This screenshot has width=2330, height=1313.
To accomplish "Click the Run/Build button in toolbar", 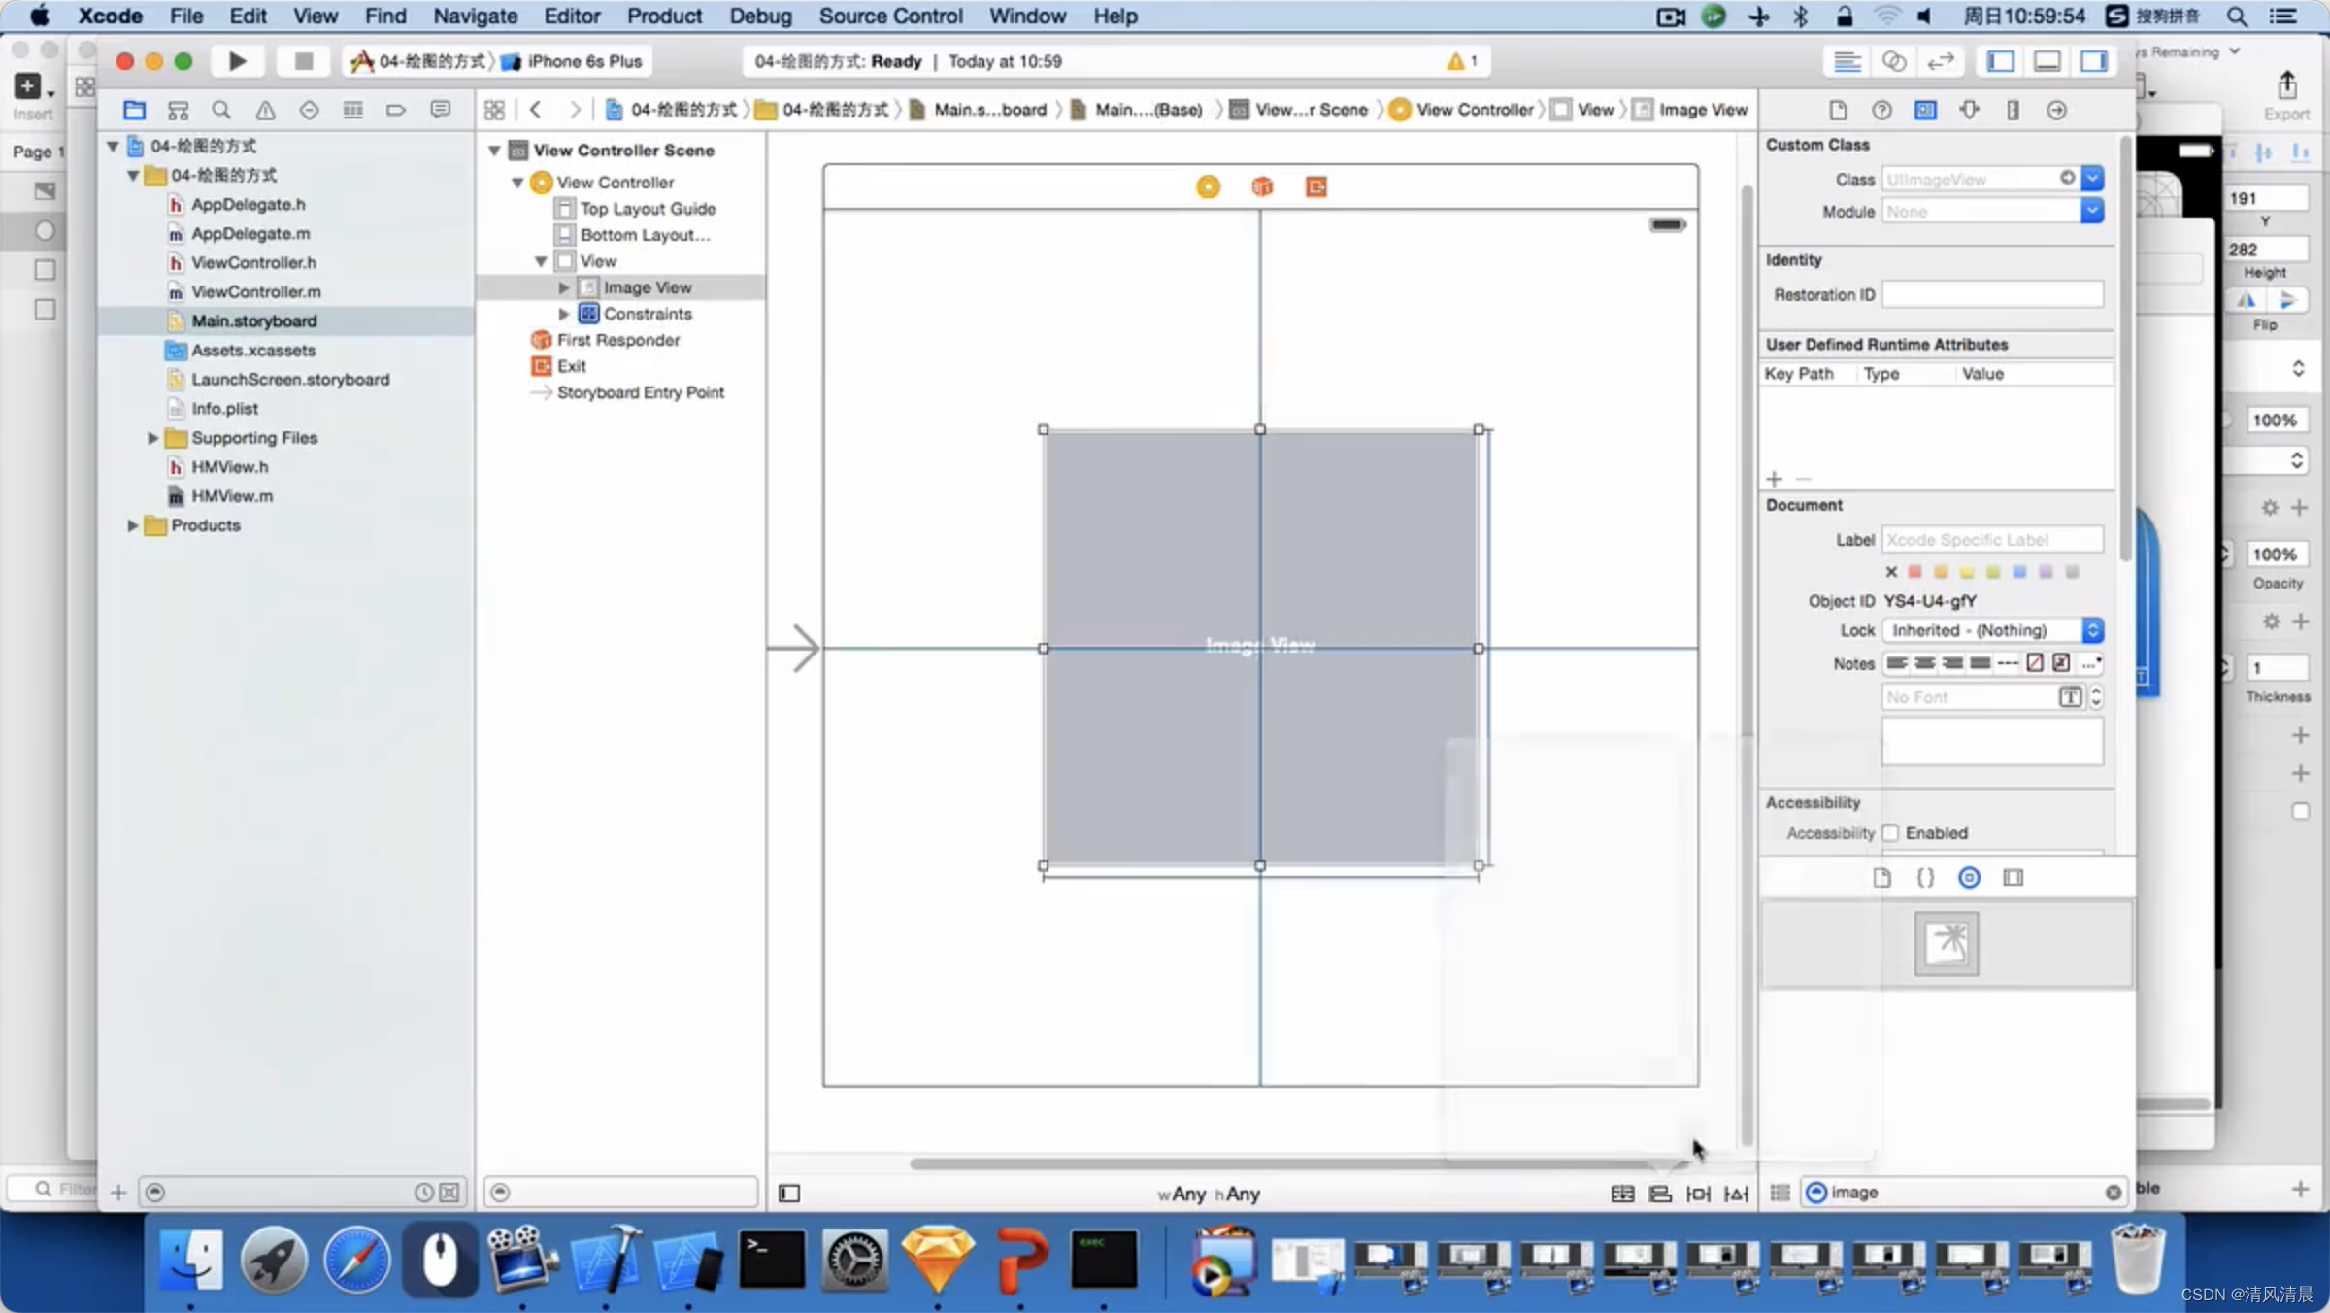I will click(x=235, y=61).
